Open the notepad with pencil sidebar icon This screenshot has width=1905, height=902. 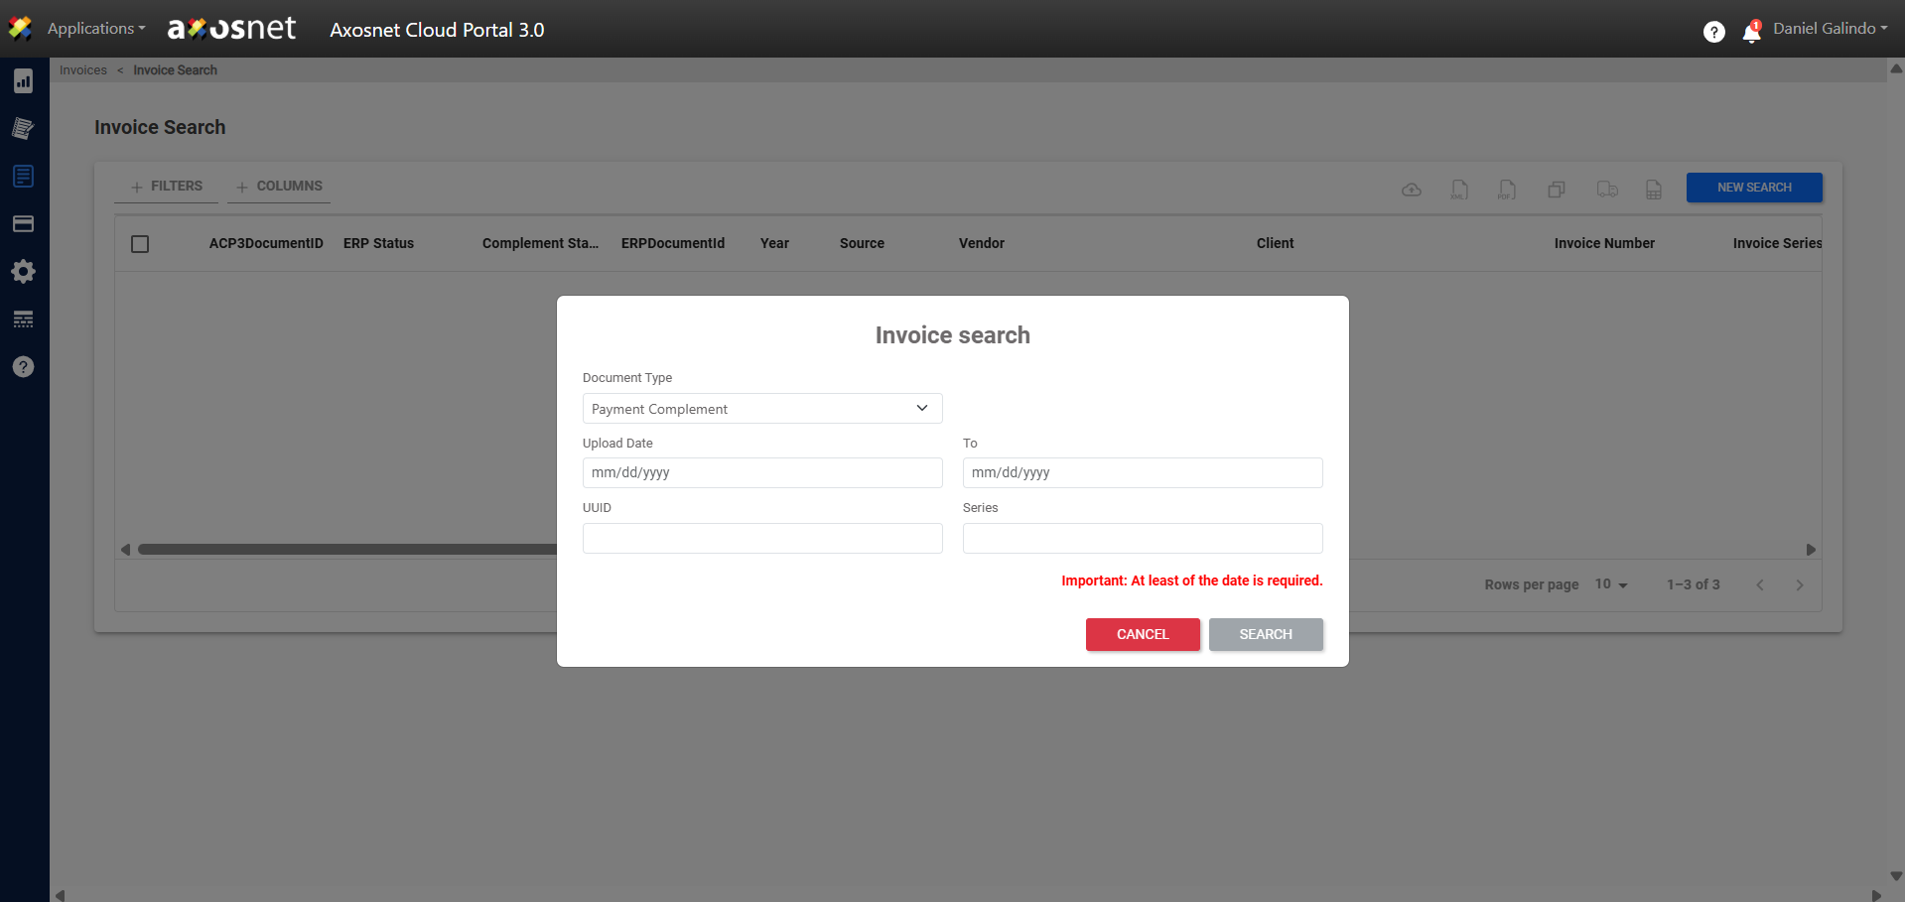click(x=24, y=128)
